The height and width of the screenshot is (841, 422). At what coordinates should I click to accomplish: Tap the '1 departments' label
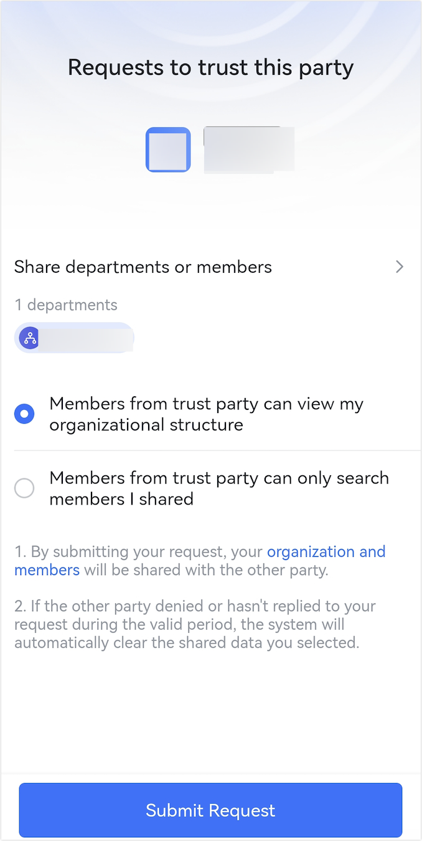65,305
